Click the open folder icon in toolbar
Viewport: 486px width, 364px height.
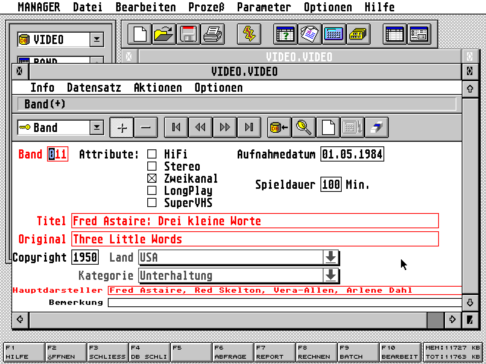(164, 35)
